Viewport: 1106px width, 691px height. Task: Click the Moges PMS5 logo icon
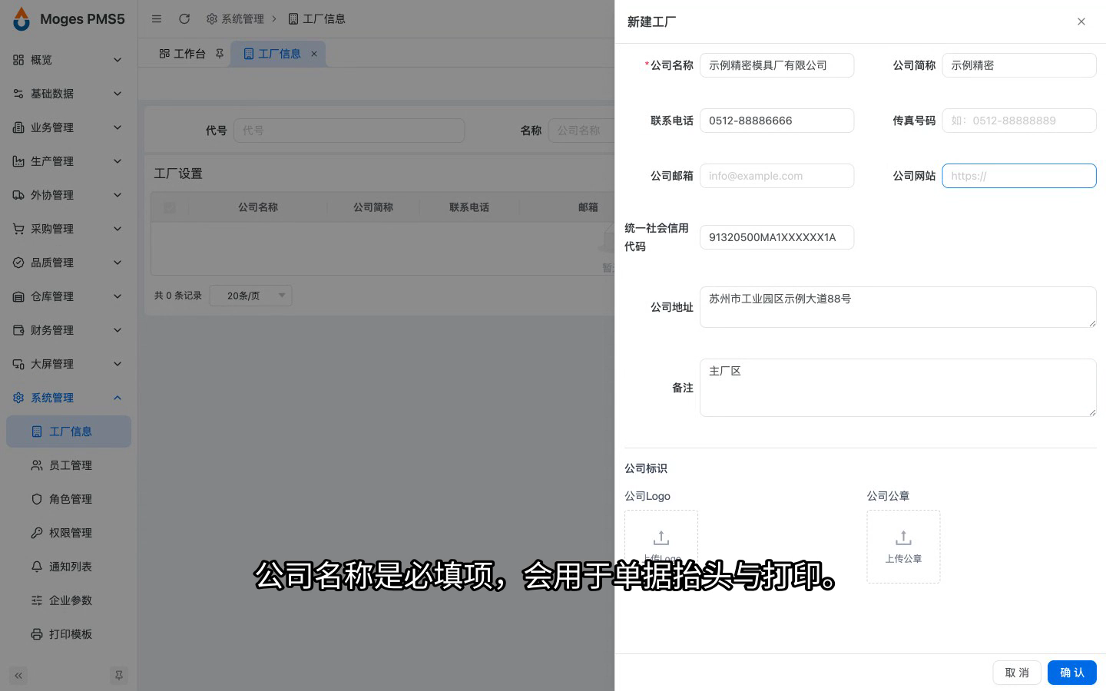22,19
